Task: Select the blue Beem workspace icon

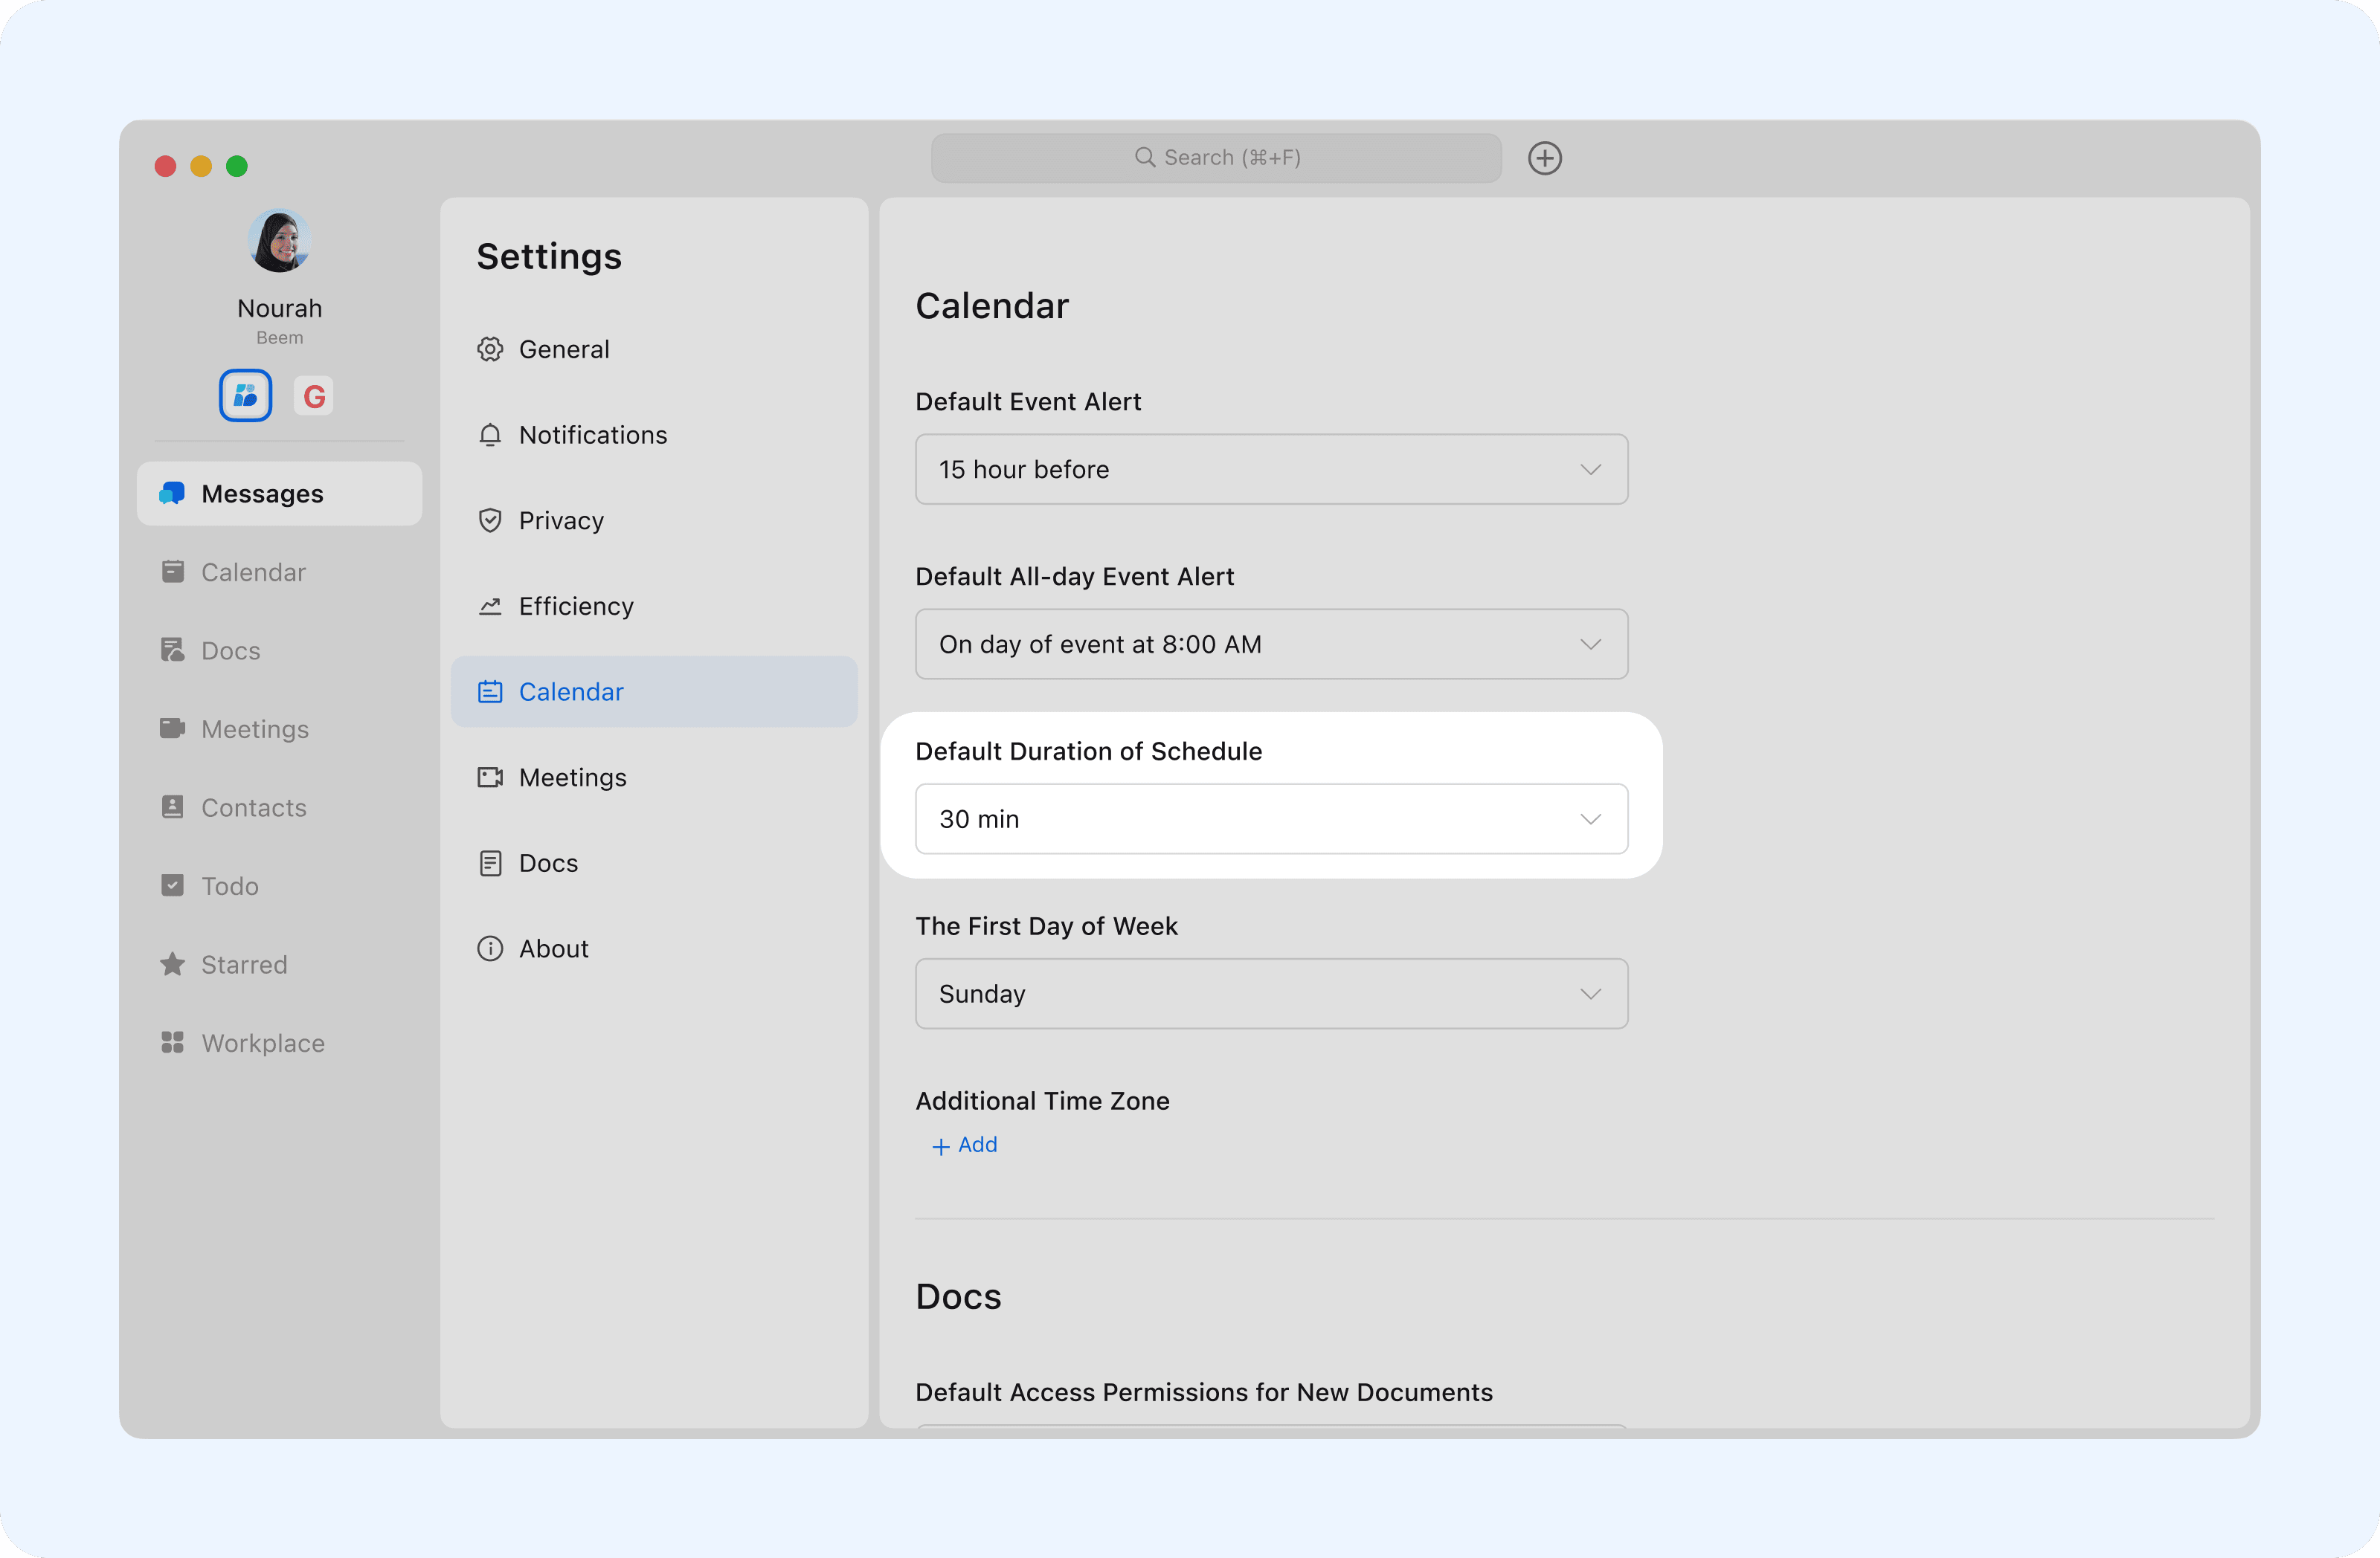Action: click(245, 395)
